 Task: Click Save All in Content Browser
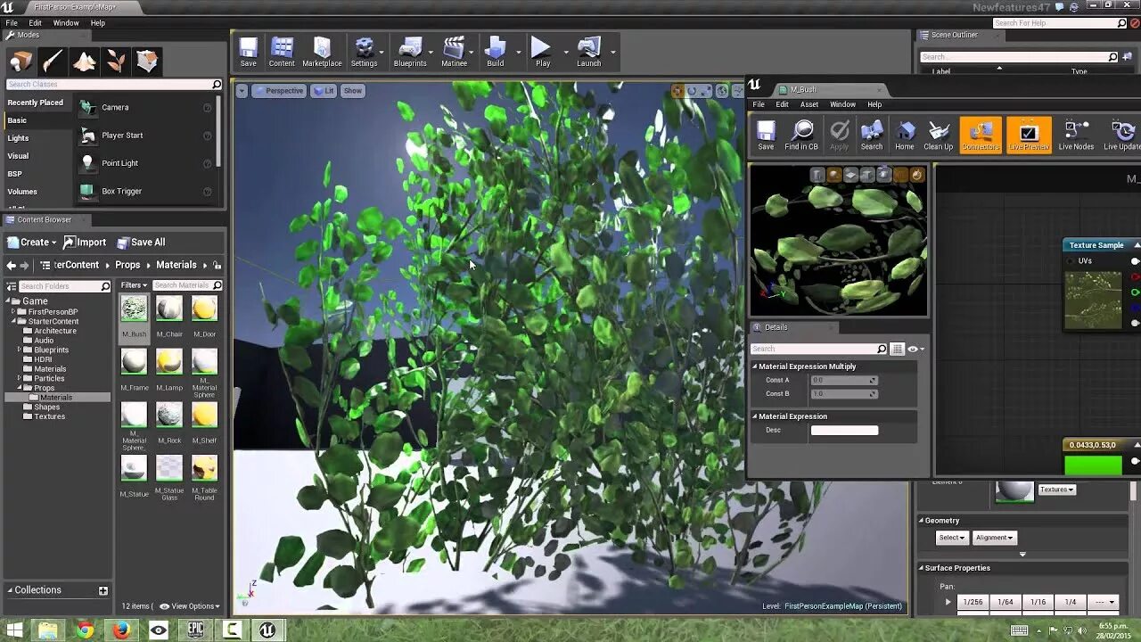point(141,242)
